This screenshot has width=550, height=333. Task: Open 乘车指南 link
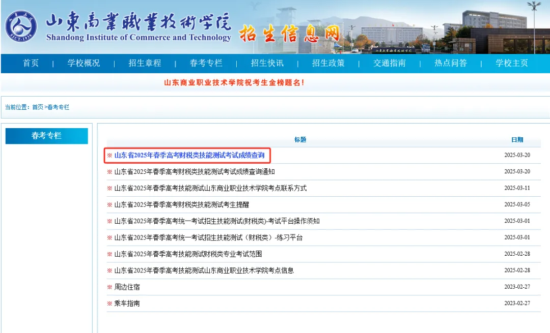(127, 304)
